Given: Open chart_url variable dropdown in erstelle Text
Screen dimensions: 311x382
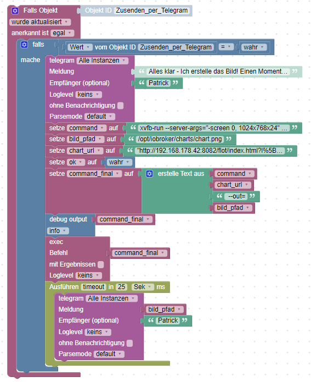Looking at the screenshot, I should tap(233, 185).
